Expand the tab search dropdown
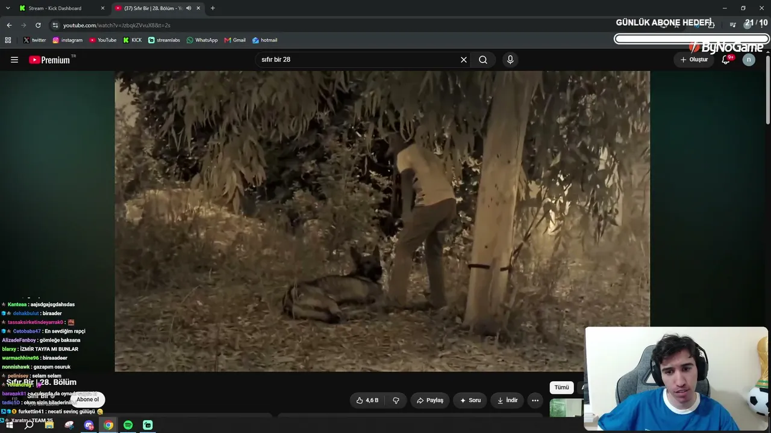This screenshot has width=771, height=433. 8,8
